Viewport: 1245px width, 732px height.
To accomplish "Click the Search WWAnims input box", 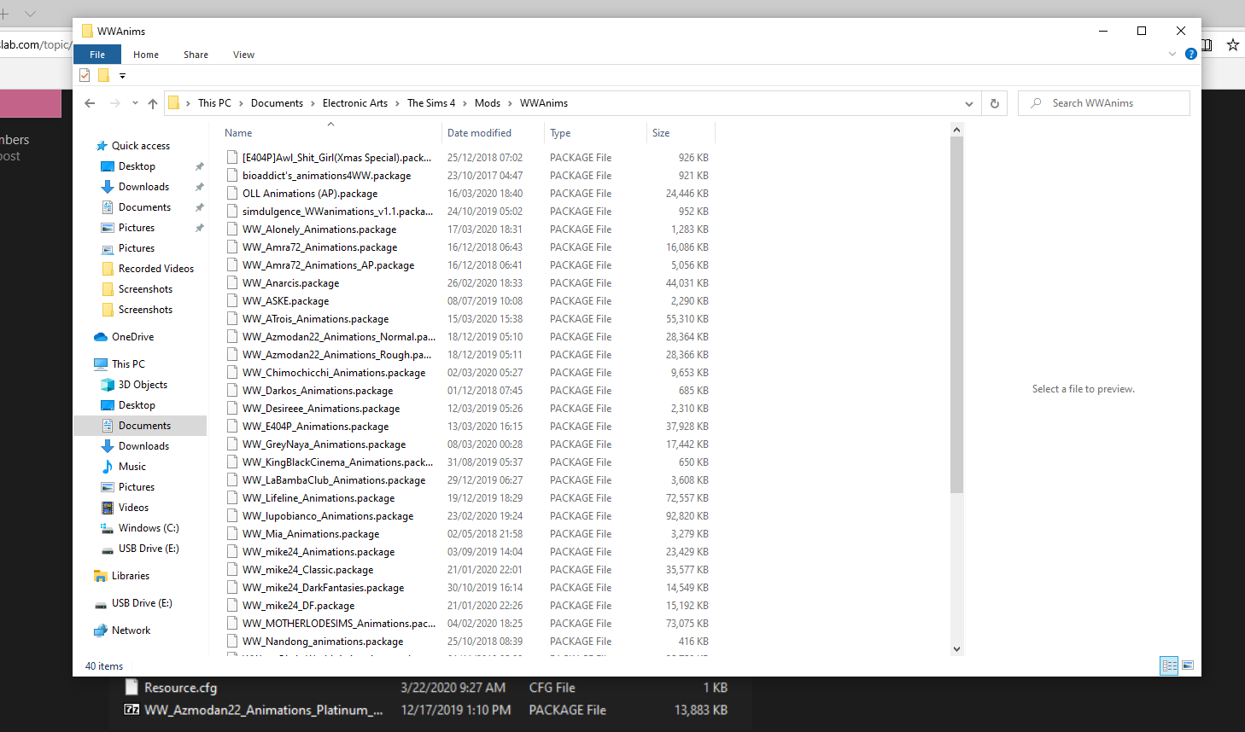I will 1104,103.
